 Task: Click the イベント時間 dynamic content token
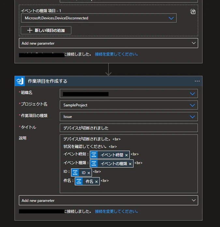[110, 155]
